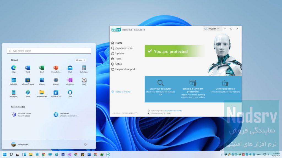Screen dimensions: 282x158
Task: Click the ESET Internet Security product link
Action: [x=173, y=111]
